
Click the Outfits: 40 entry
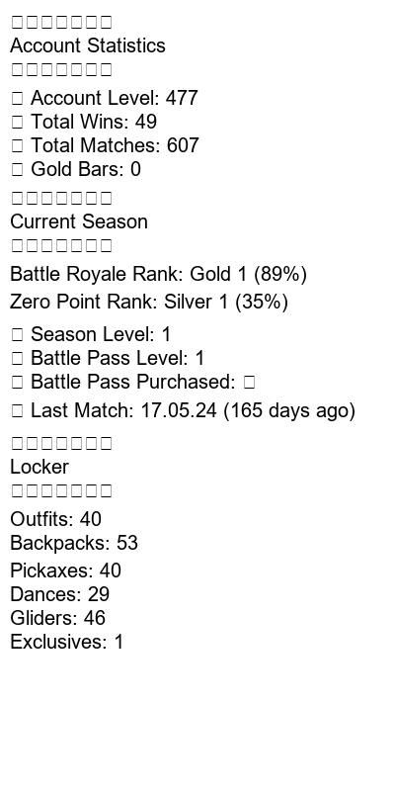(56, 519)
